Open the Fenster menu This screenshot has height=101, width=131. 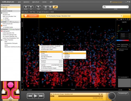point(44,2)
